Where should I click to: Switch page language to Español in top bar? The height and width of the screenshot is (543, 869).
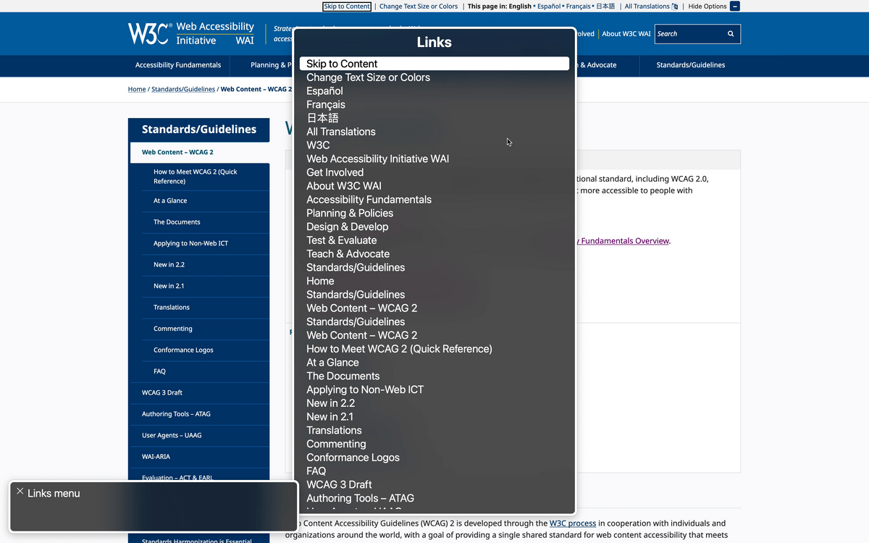pos(548,7)
